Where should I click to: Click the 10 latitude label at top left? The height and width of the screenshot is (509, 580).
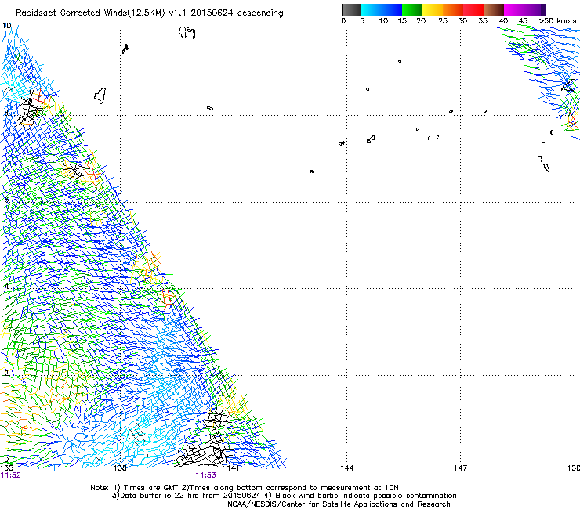[x=7, y=26]
